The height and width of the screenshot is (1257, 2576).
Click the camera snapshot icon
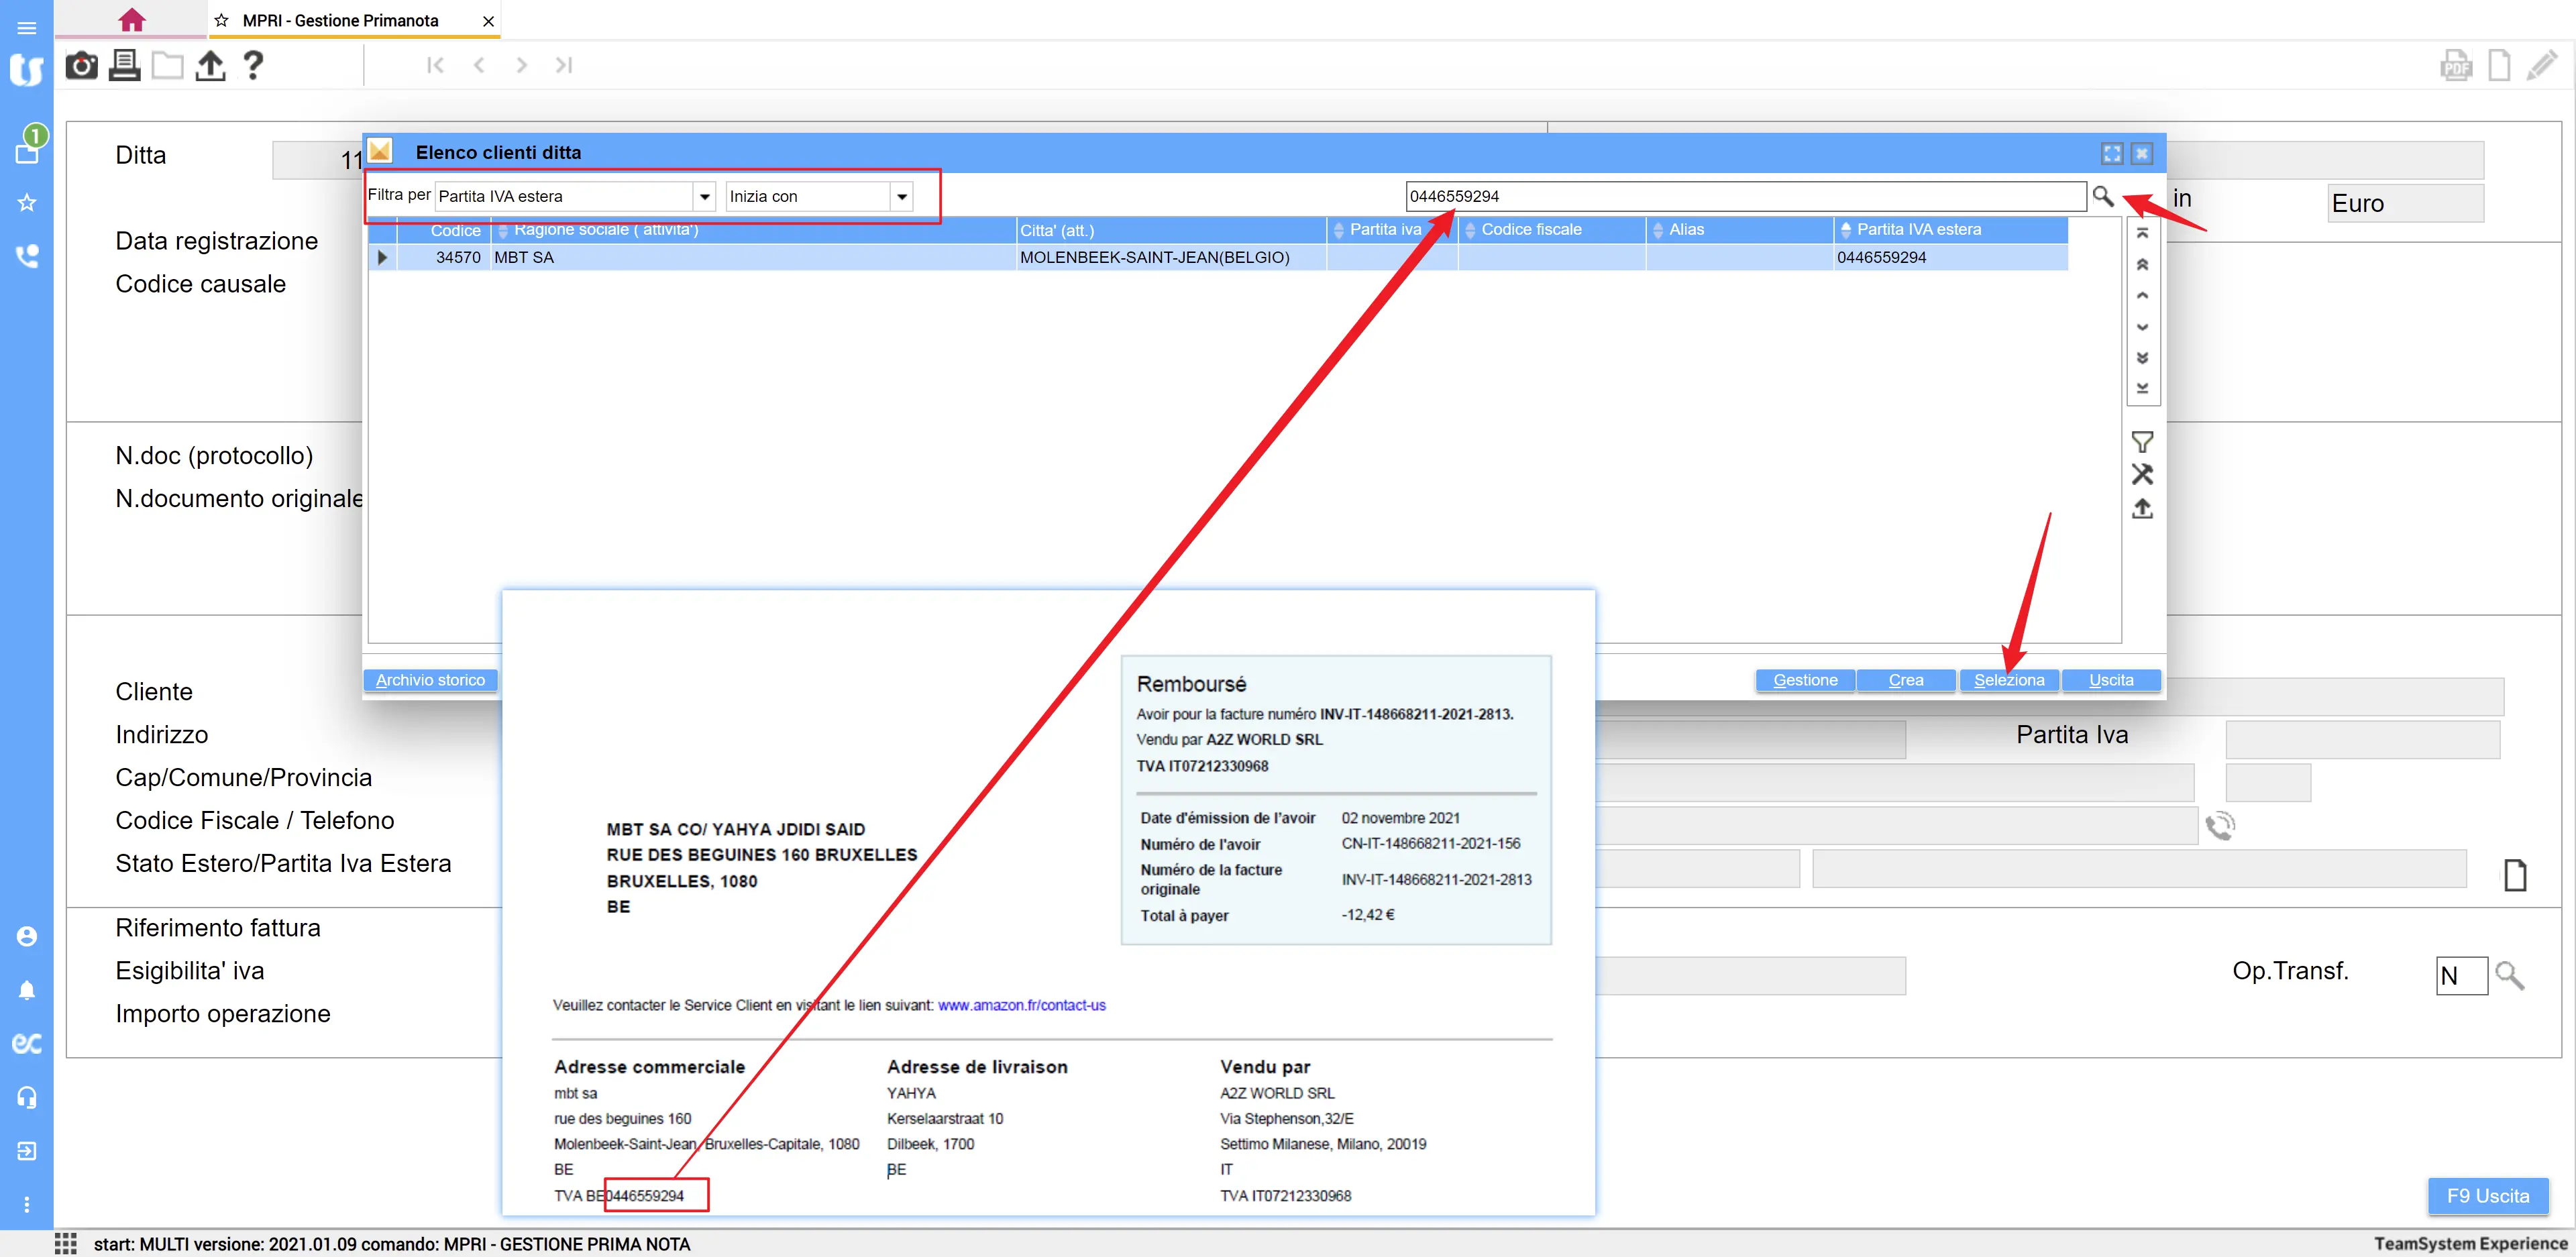coord(81,66)
